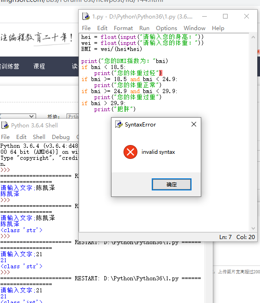The height and width of the screenshot is (303, 260).
Task: Open the 课程 navigation link
Action: [39, 66]
